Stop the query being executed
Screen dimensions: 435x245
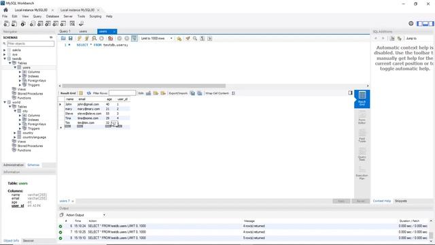click(101, 38)
